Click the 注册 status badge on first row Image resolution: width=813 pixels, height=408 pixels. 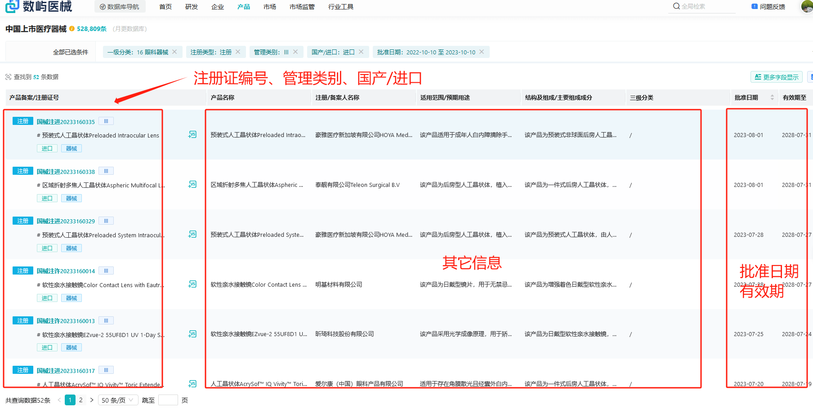(x=22, y=120)
